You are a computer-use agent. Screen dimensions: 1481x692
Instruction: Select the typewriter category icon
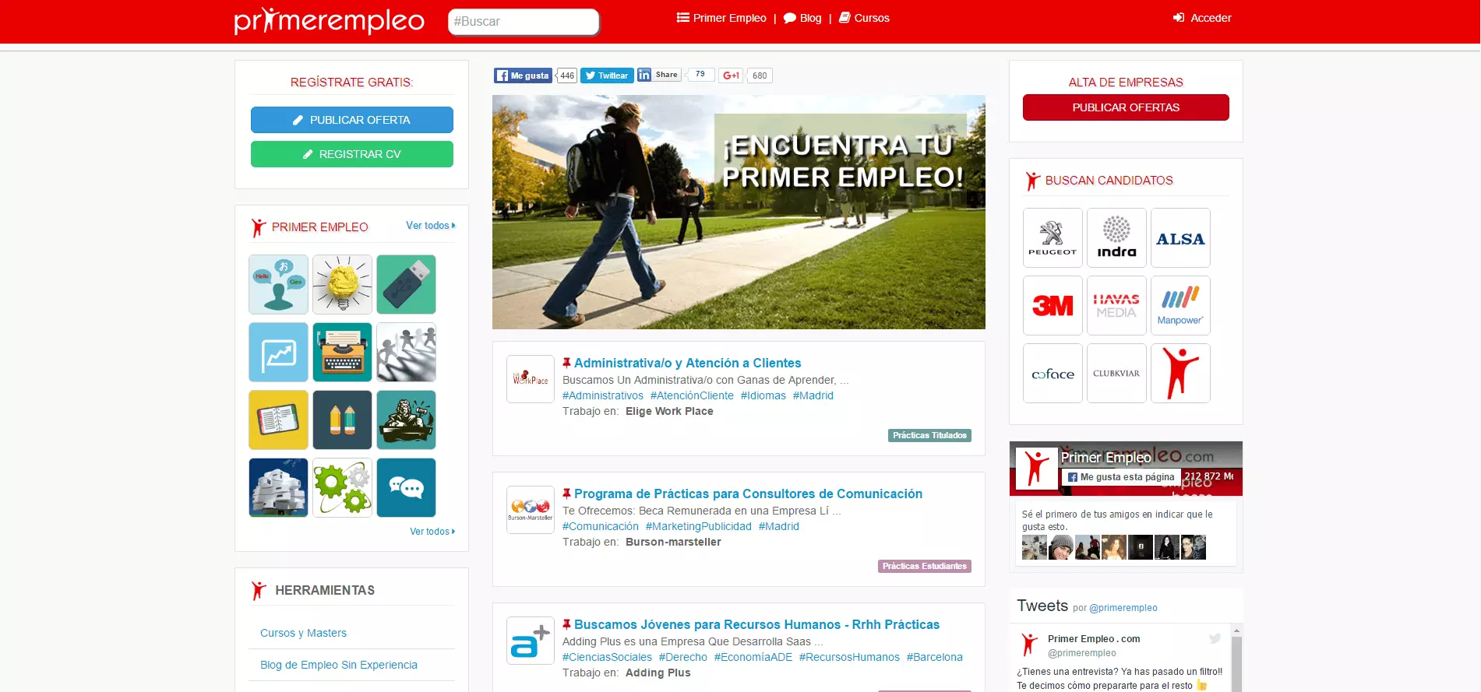pyautogui.click(x=342, y=352)
